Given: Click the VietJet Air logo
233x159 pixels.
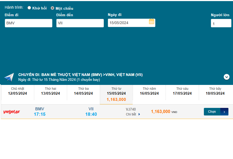Looking at the screenshot, I should [x=12, y=112].
